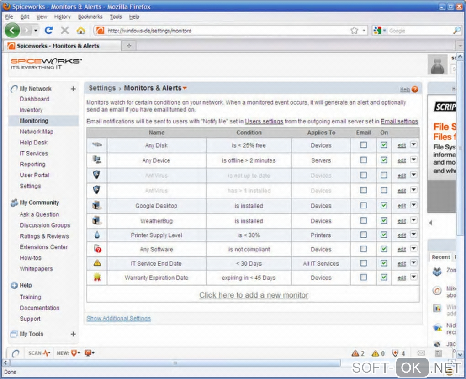Click here to add a new monitor

pyautogui.click(x=254, y=295)
